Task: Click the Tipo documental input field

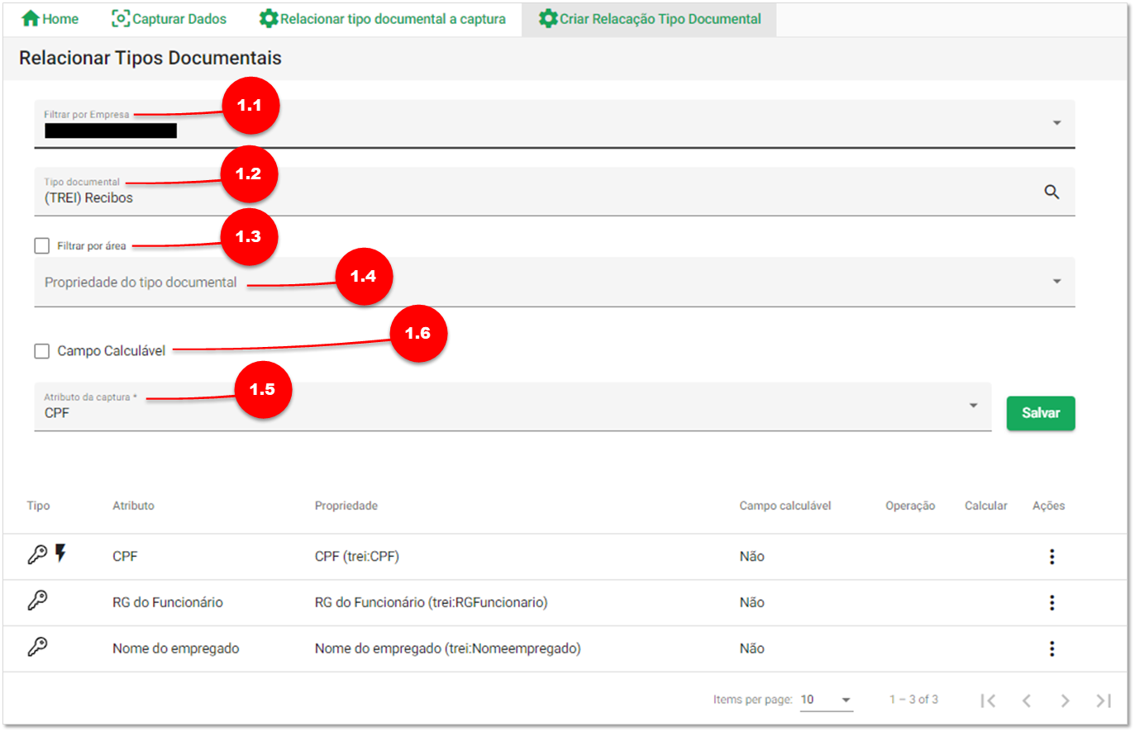Action: pos(554,192)
